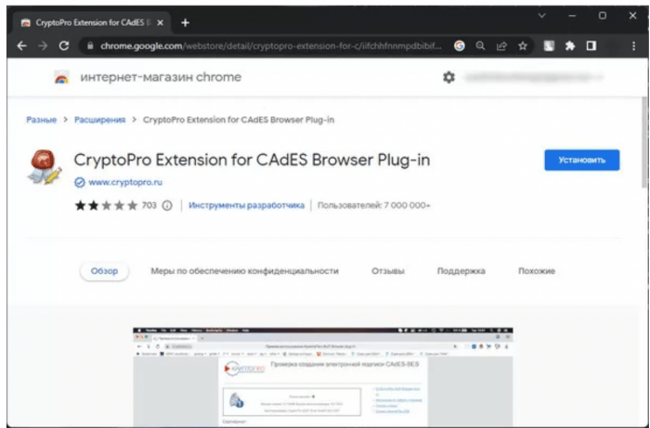Open Инструменты разработчика category link
The width and height of the screenshot is (650, 428).
[246, 205]
